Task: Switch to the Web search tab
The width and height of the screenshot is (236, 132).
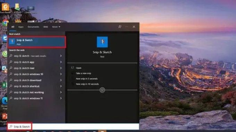Action: [x=45, y=27]
